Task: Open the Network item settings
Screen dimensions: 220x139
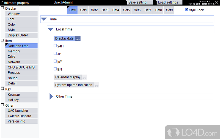Action: coord(21,62)
